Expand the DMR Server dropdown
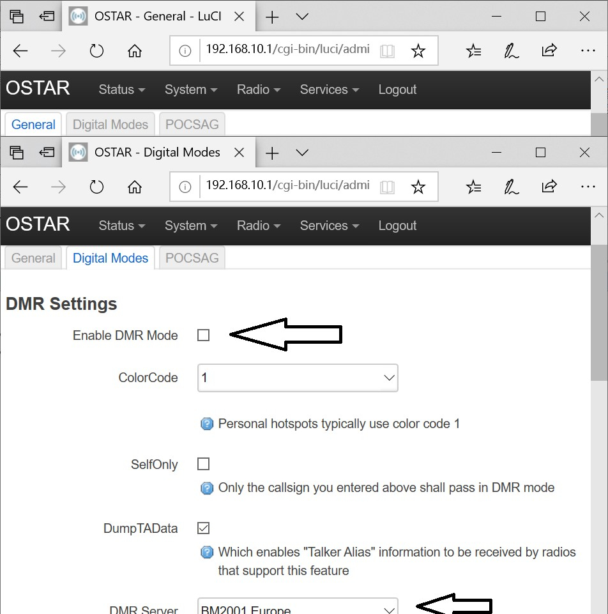This screenshot has width=608, height=614. [298, 607]
